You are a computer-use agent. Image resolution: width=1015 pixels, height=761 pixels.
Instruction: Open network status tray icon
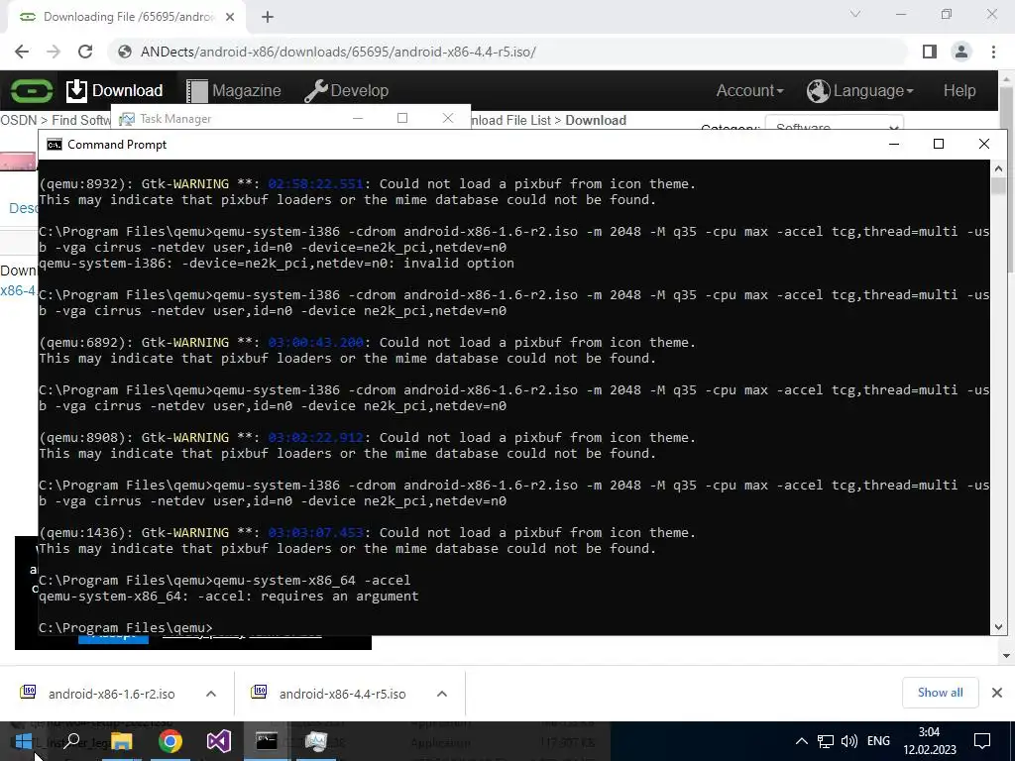(826, 741)
